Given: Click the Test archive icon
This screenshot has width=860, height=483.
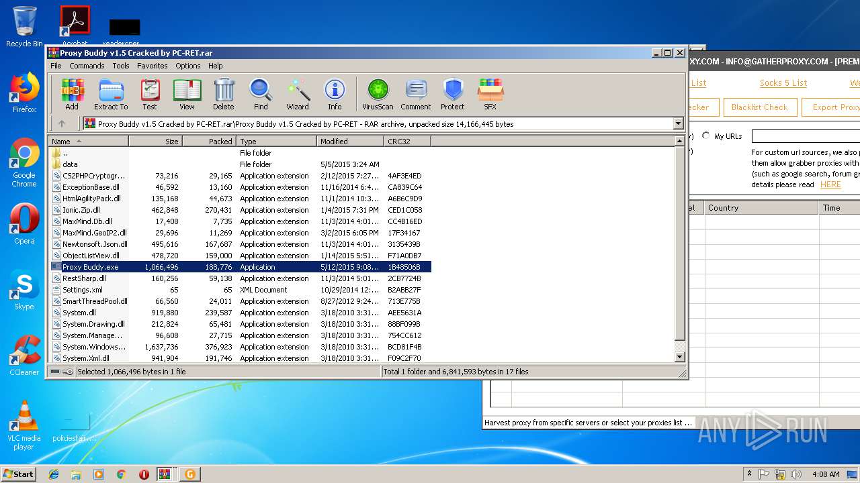Looking at the screenshot, I should click(x=150, y=94).
